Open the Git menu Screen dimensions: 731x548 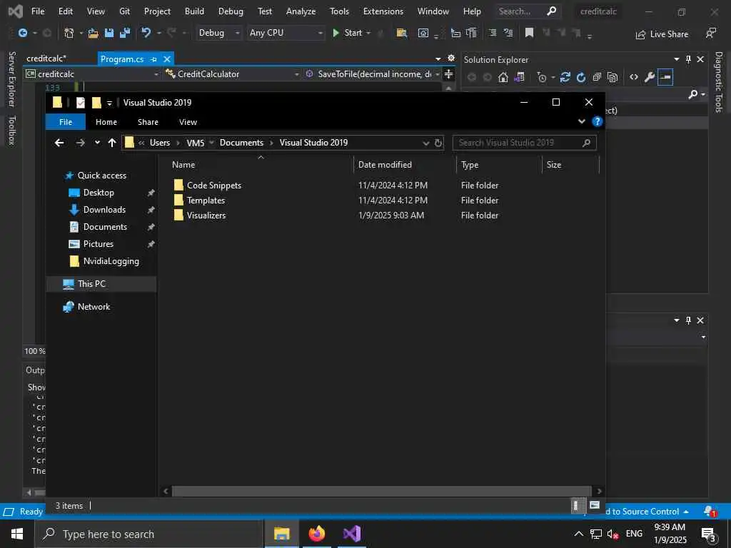coord(124,11)
